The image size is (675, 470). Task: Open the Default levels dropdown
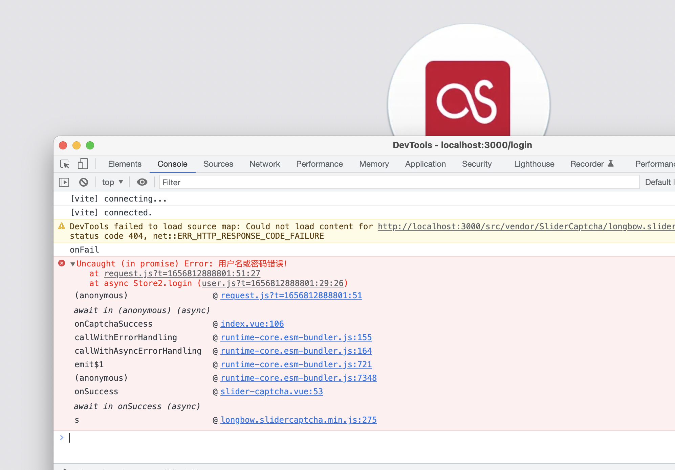click(660, 182)
